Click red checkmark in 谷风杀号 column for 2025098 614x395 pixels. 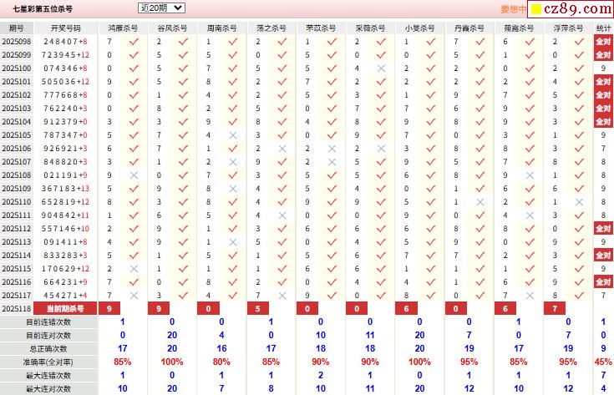183,42
